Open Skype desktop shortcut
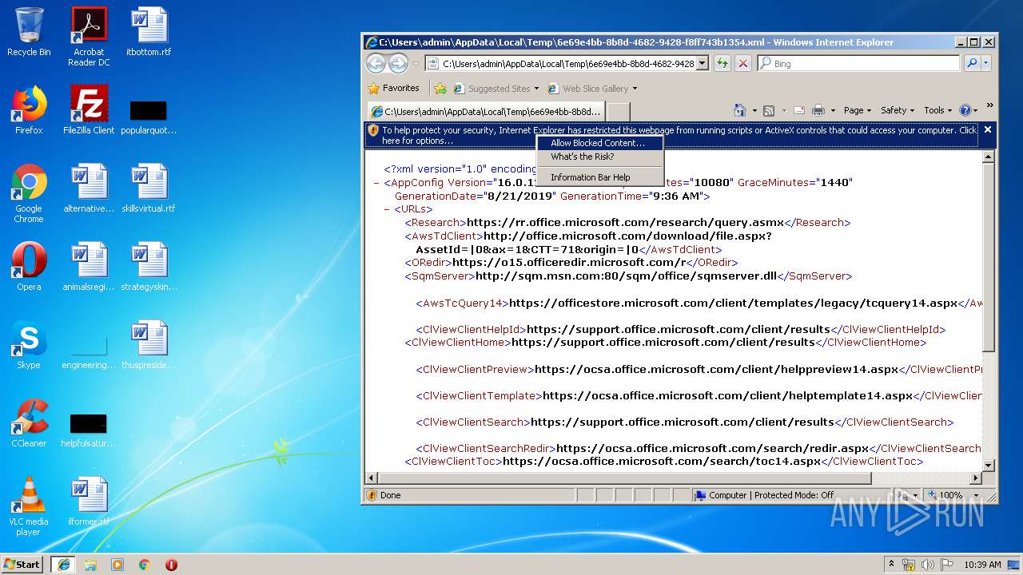The width and height of the screenshot is (1023, 575). (29, 345)
